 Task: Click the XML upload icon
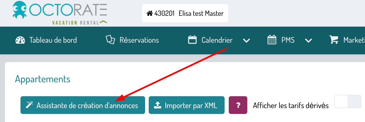pos(157,105)
